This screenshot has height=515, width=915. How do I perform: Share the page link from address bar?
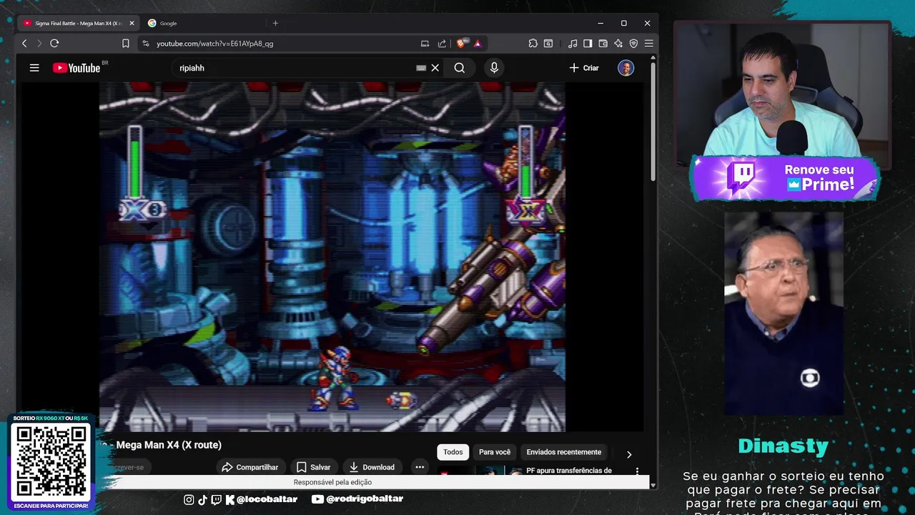coord(442,44)
